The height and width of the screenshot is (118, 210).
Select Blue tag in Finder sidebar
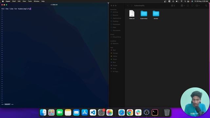[114, 62]
